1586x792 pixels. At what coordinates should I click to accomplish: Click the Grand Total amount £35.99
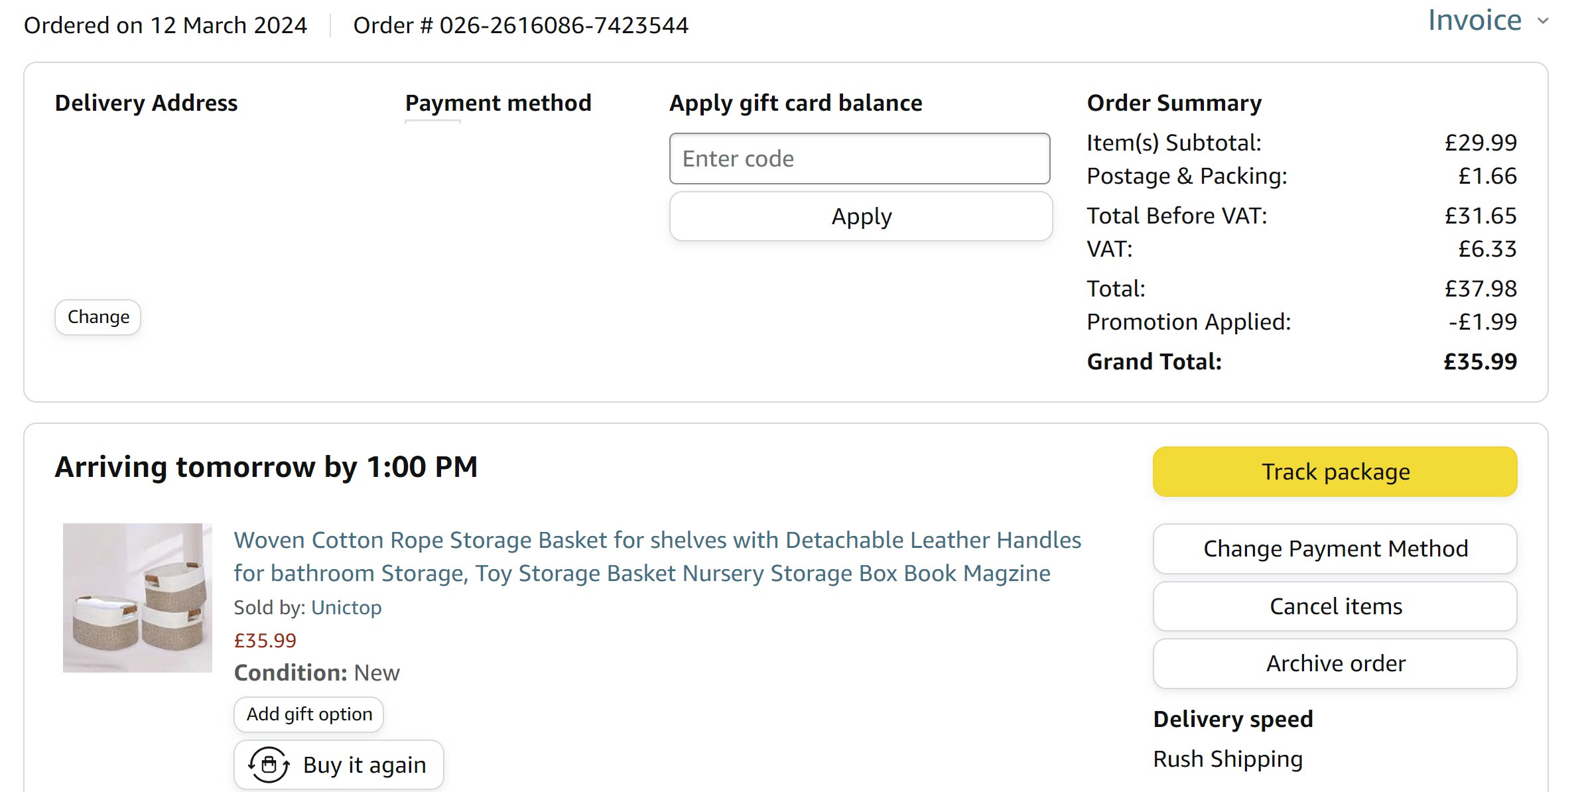1480,362
